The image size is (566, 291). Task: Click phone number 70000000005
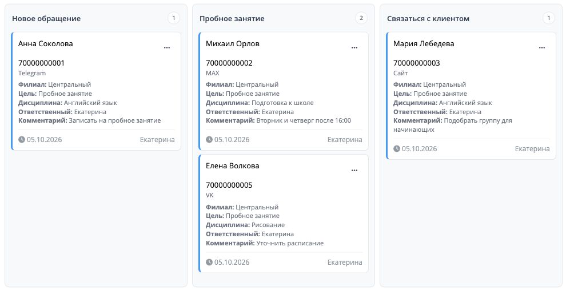[229, 185]
